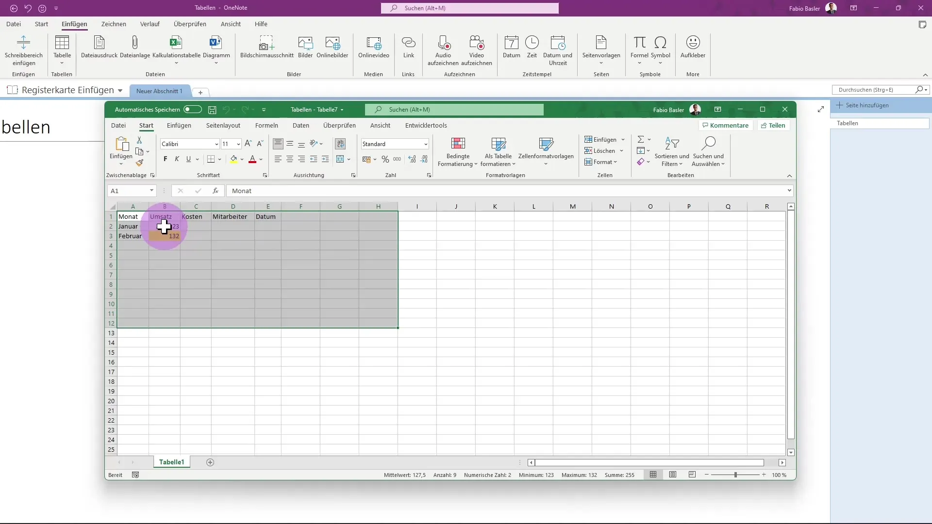932x524 pixels.
Task: Select Tabelle1 sheet tab
Action: 172,462
